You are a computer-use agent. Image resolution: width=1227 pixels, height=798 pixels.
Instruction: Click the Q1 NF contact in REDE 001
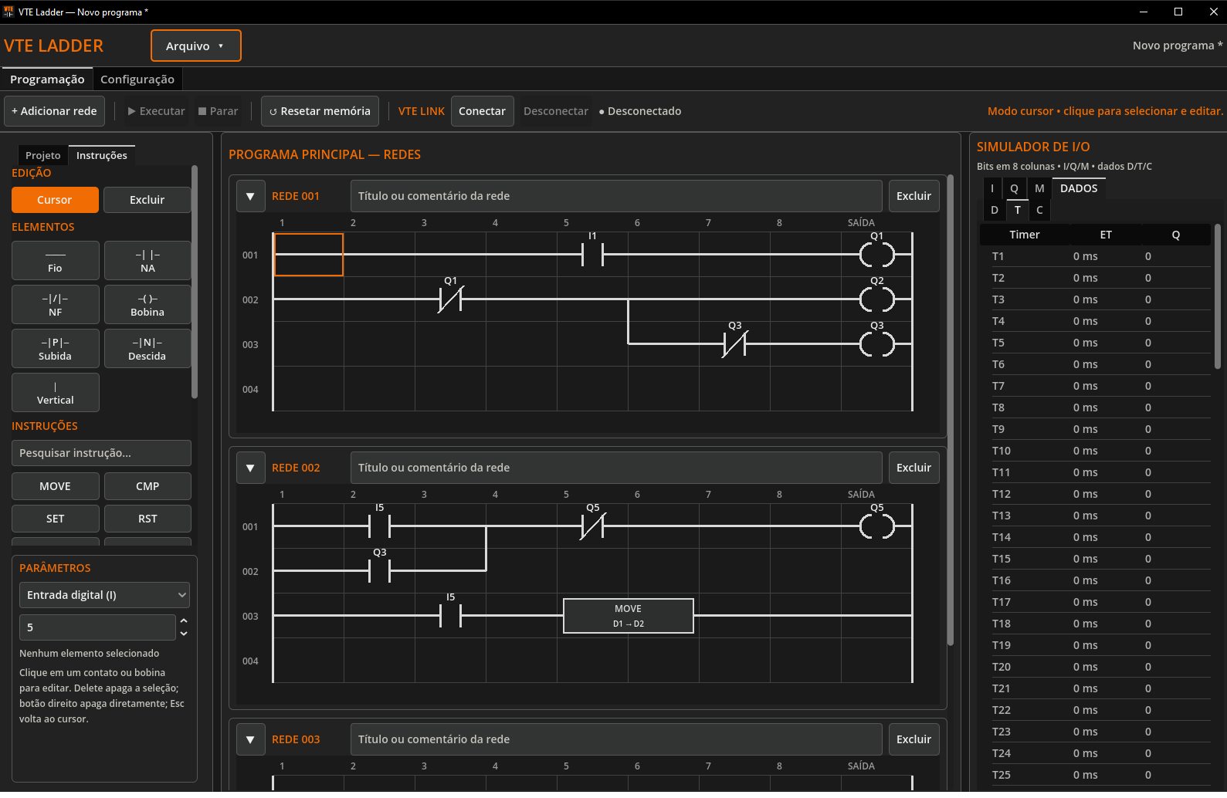(450, 299)
